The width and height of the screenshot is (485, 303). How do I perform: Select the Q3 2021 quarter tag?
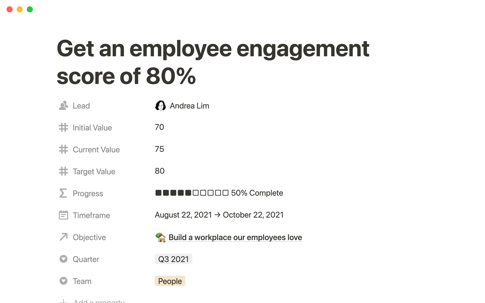173,259
